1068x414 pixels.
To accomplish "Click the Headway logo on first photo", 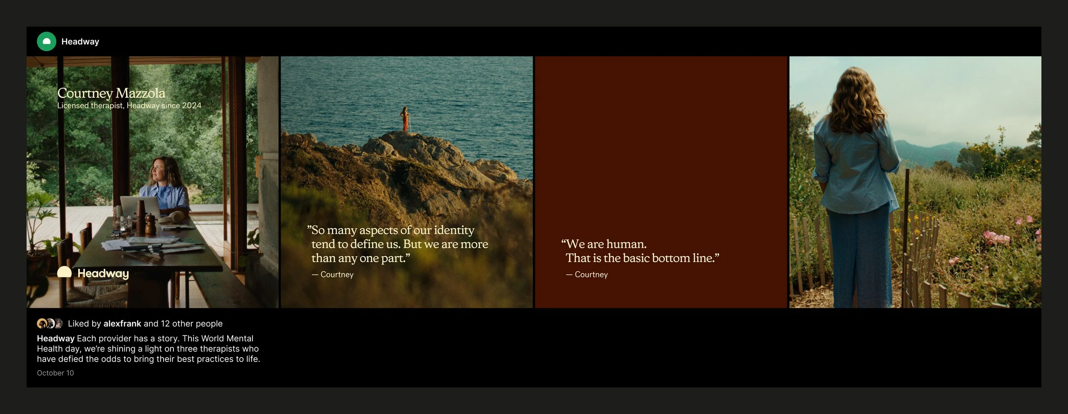I will tap(93, 273).
